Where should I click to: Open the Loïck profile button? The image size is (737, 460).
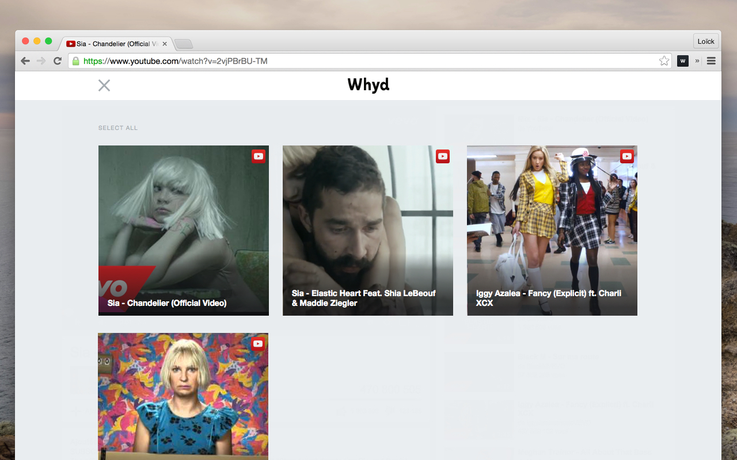coord(706,41)
